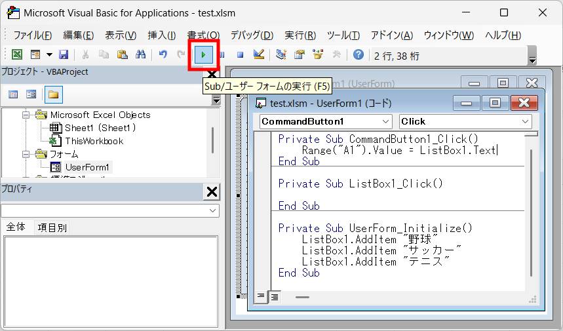This screenshot has height=331, width=563.
Task: Open the ツール(T) menu
Action: tap(343, 35)
